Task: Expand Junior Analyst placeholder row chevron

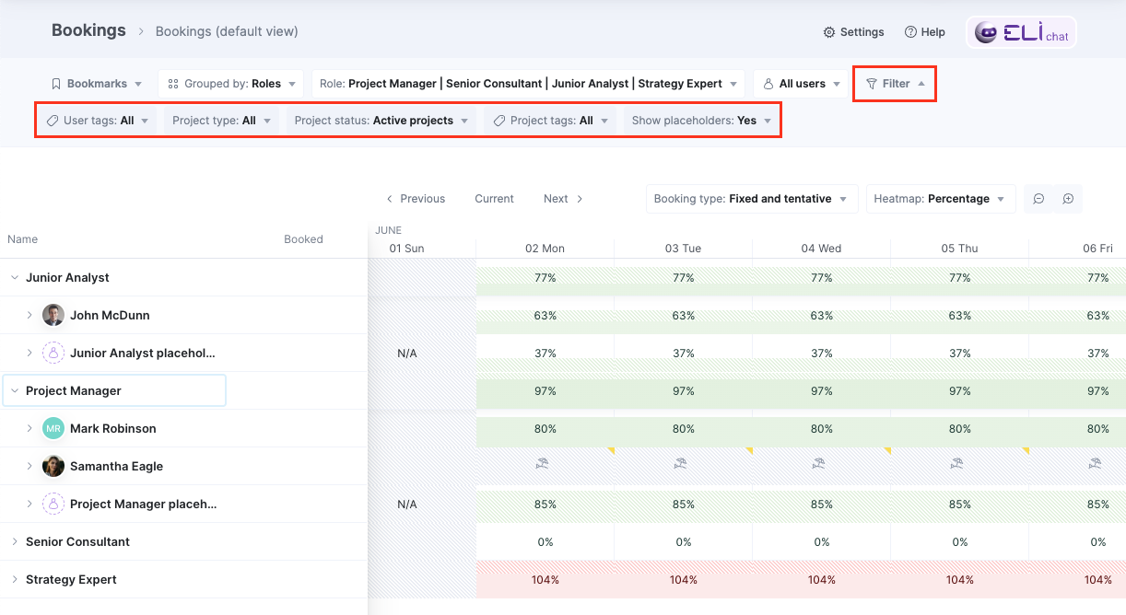Action: pos(29,353)
